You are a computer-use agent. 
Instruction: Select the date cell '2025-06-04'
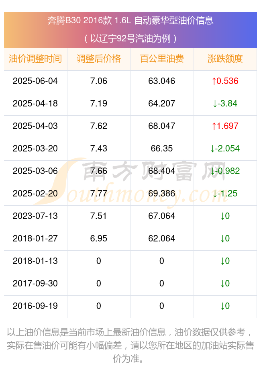pyautogui.click(x=35, y=81)
